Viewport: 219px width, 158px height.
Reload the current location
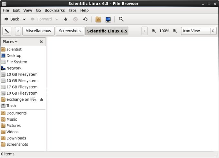pyautogui.click(x=85, y=19)
